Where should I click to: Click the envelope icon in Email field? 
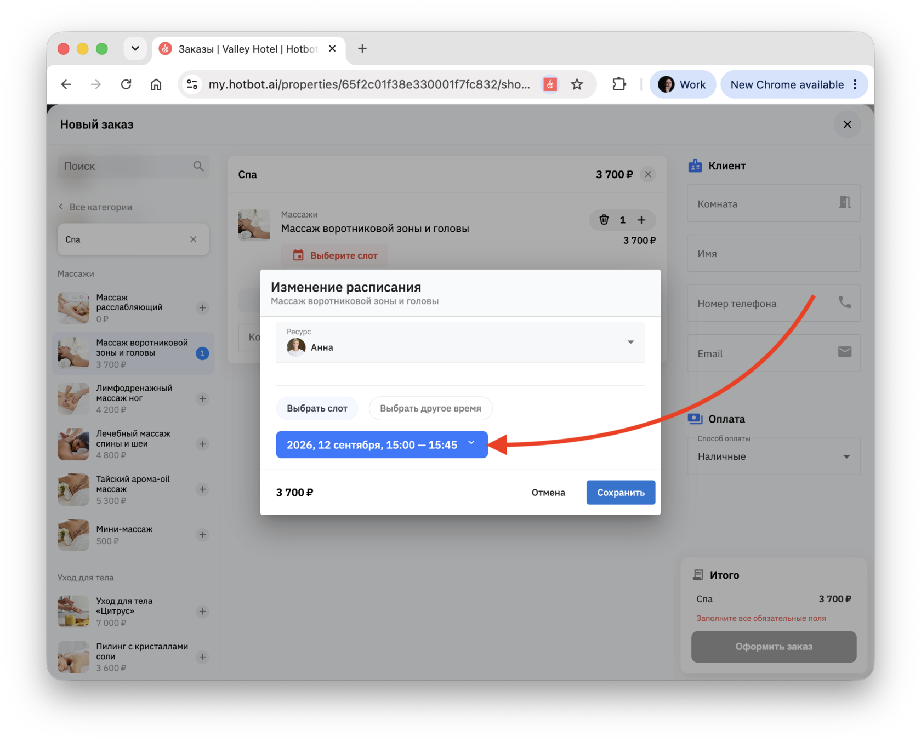click(844, 352)
